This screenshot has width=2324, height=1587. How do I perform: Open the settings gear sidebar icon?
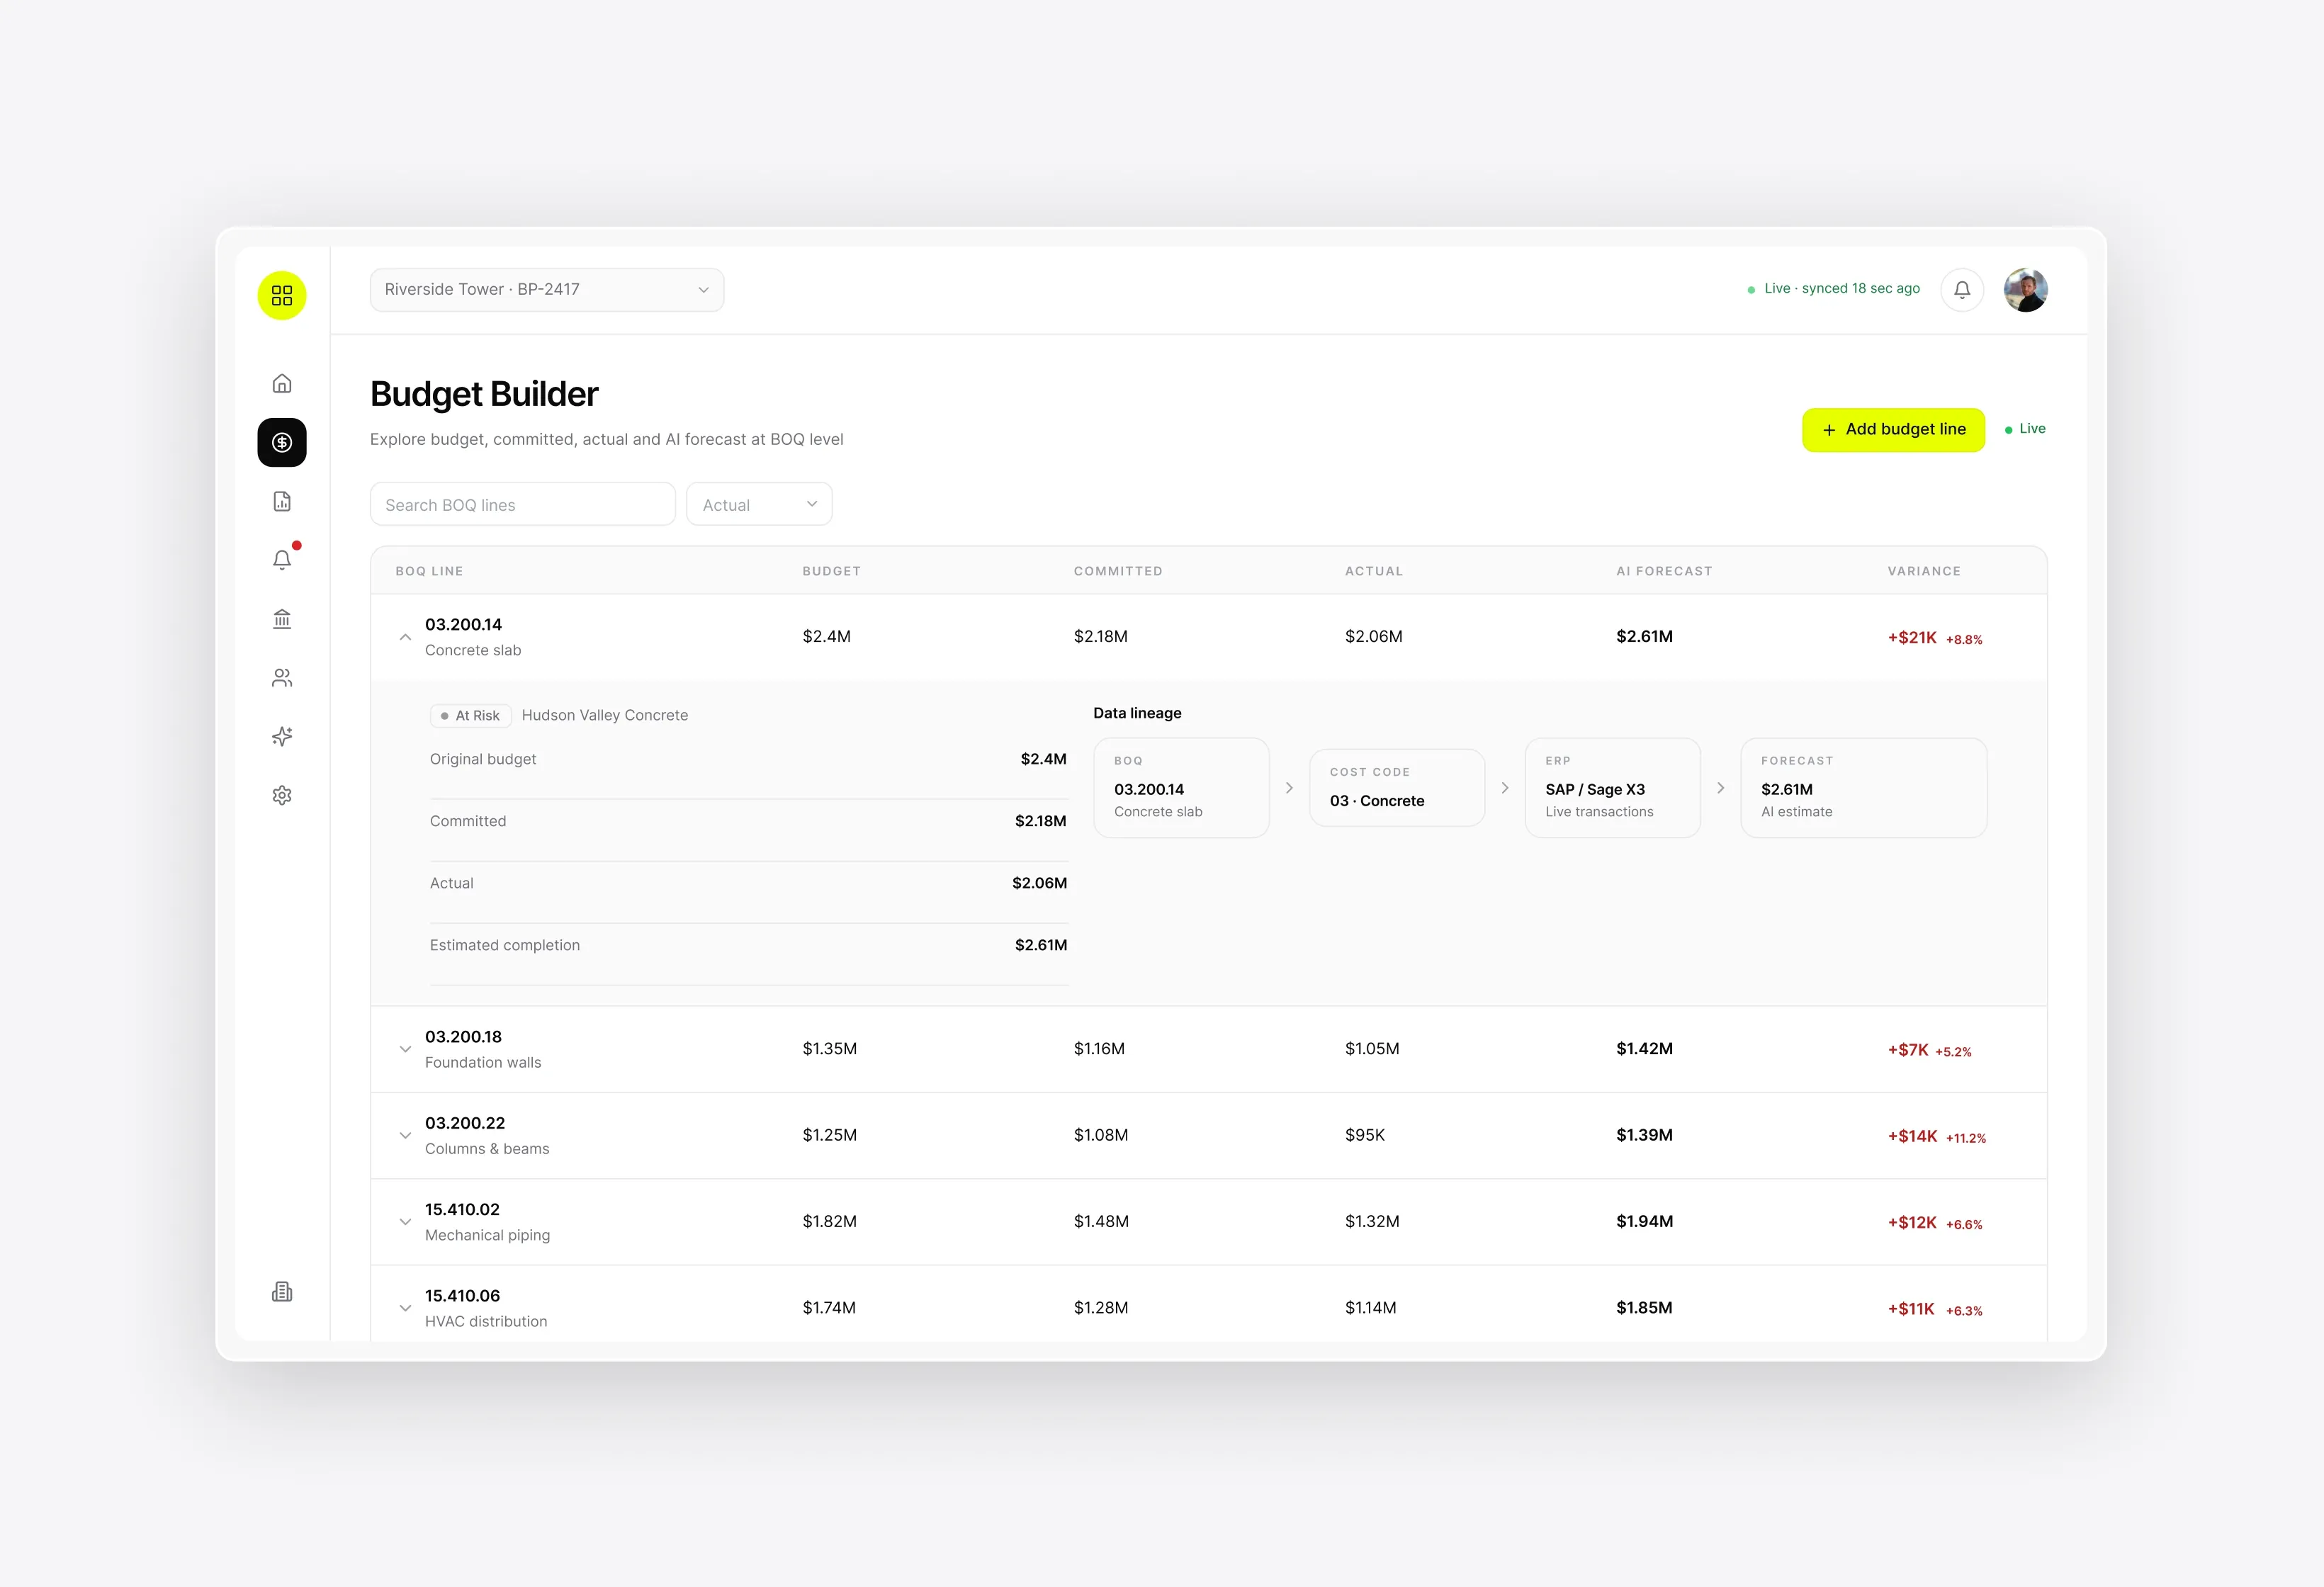point(282,795)
